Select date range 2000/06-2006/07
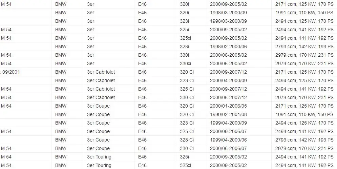 coord(228,148)
